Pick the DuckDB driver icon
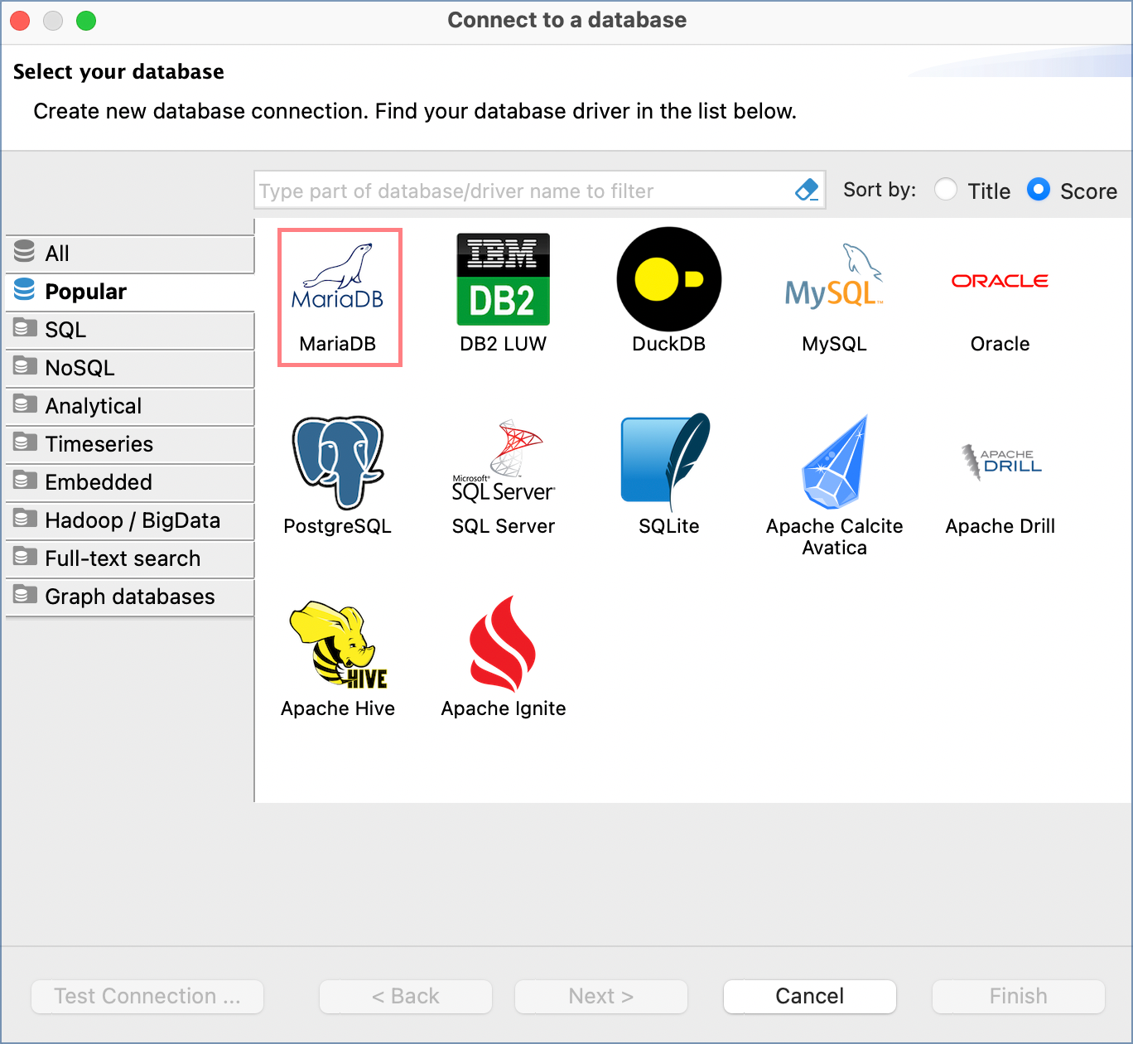 pos(668,292)
